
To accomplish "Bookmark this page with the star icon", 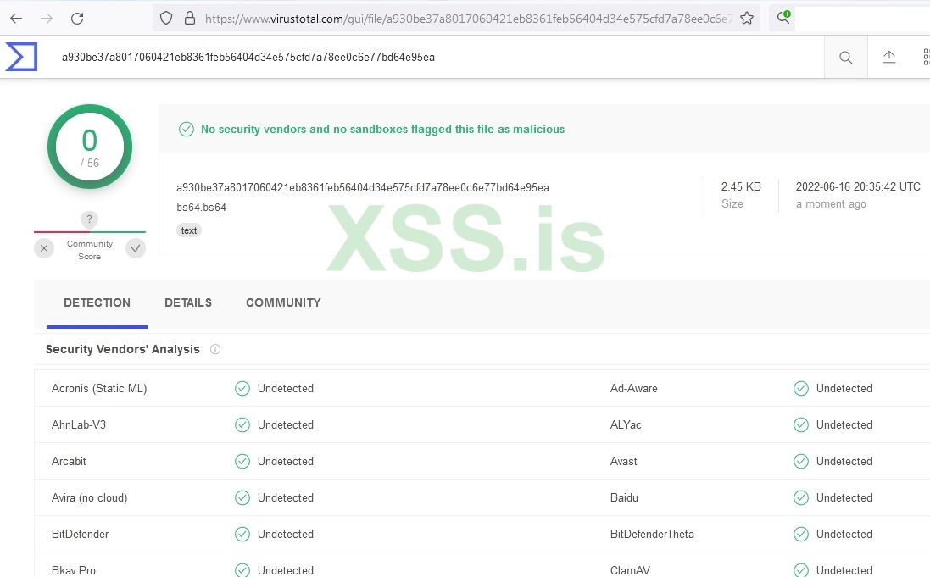I will 747,18.
